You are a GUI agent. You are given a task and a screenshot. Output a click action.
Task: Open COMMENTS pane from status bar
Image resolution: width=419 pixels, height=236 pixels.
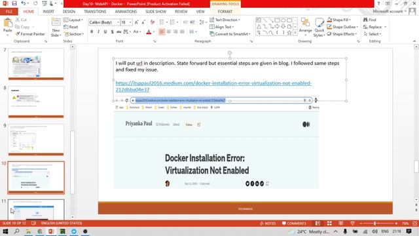[x=294, y=223]
